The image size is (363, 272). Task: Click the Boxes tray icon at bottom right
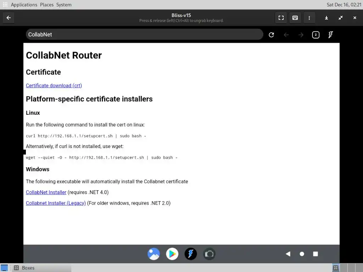coord(336,268)
